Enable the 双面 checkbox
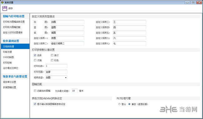This screenshot has height=119, width=203. [x=35, y=60]
